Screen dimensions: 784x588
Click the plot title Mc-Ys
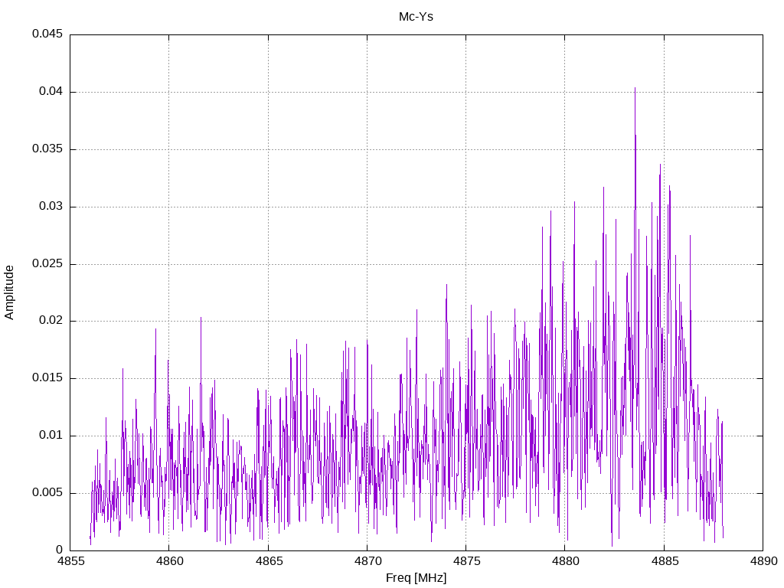[416, 17]
